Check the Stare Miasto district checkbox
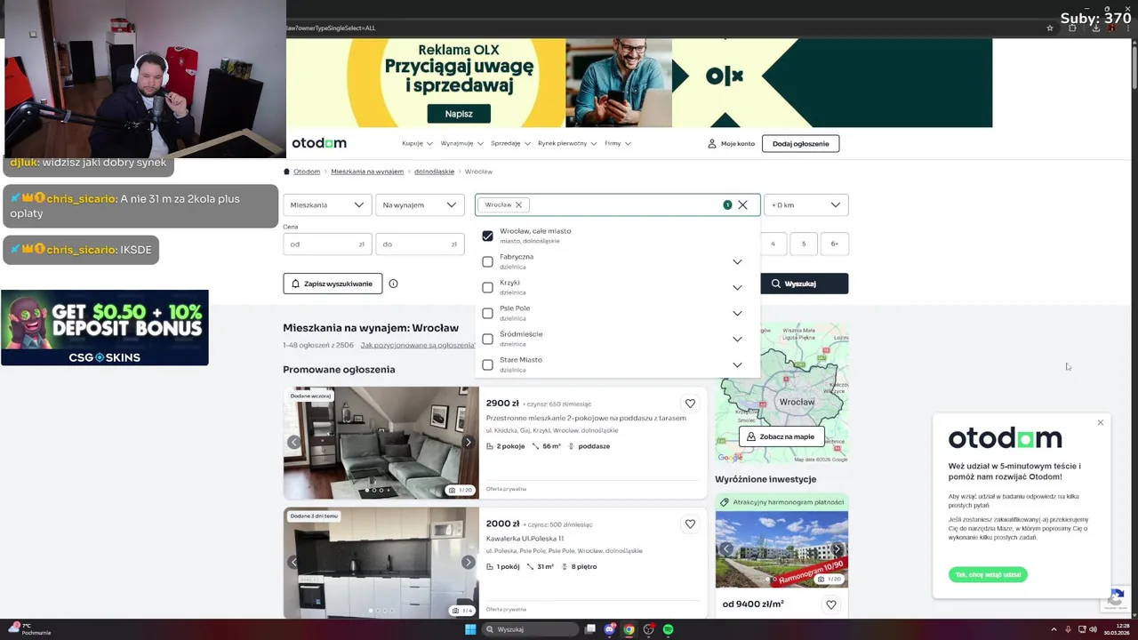The height and width of the screenshot is (640, 1138). (x=487, y=364)
